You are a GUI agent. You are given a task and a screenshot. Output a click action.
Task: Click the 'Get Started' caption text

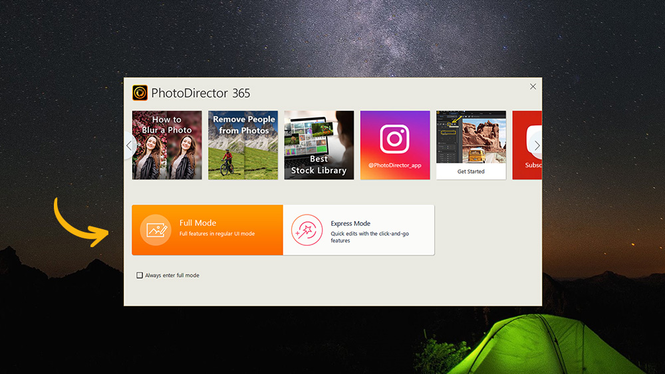coord(471,171)
